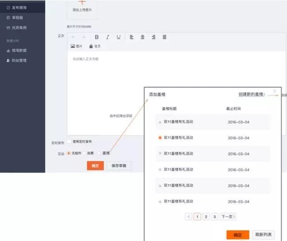The width and height of the screenshot is (287, 241).
Task: Click the first row's 2016-03-04 date
Action: 239,122
